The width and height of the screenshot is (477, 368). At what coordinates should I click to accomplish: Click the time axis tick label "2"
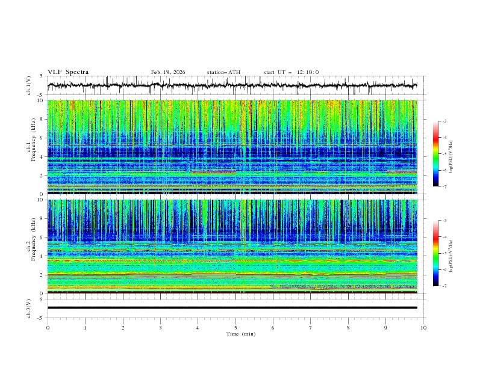[x=123, y=328]
